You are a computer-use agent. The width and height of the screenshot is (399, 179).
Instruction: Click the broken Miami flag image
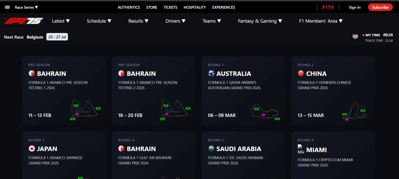click(x=301, y=149)
